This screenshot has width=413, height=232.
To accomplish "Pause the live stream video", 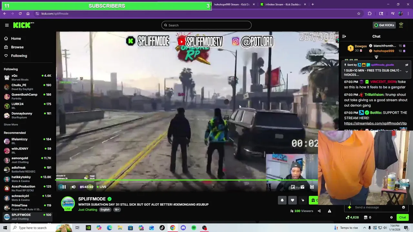I will (64, 187).
